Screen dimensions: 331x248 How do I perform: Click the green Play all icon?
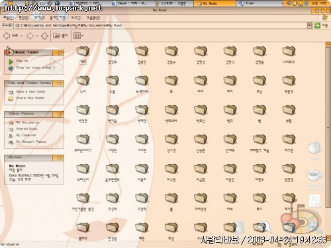(x=11, y=62)
